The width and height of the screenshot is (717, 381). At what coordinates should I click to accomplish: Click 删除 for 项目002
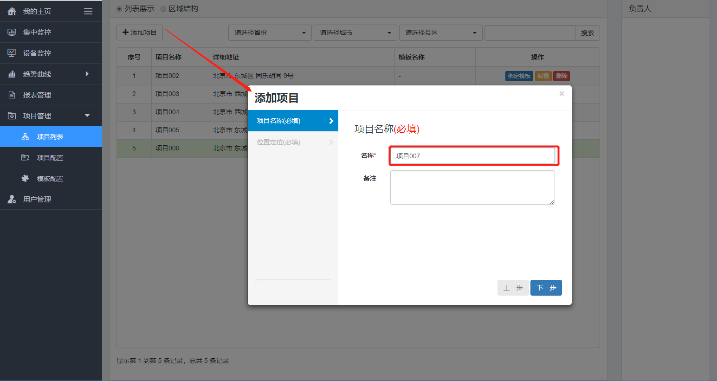562,76
